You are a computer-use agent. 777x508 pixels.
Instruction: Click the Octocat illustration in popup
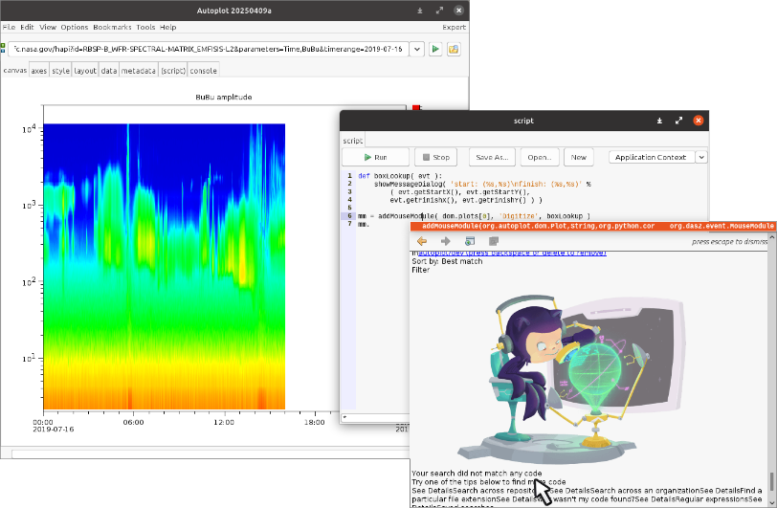(572, 379)
